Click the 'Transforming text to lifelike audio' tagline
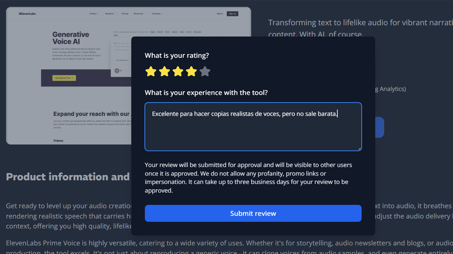Screen dimensions: 453x254 point(361,28)
